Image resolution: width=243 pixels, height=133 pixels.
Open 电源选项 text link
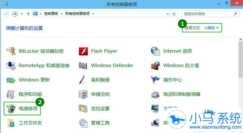[x=28, y=109]
